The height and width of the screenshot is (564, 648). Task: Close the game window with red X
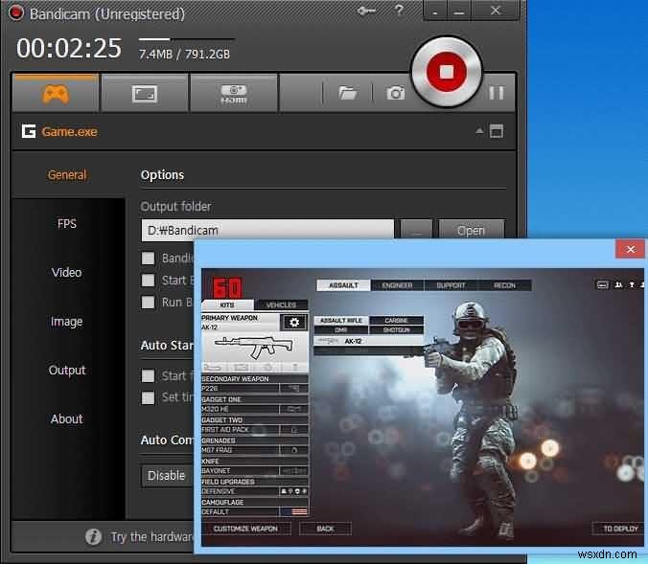630,249
